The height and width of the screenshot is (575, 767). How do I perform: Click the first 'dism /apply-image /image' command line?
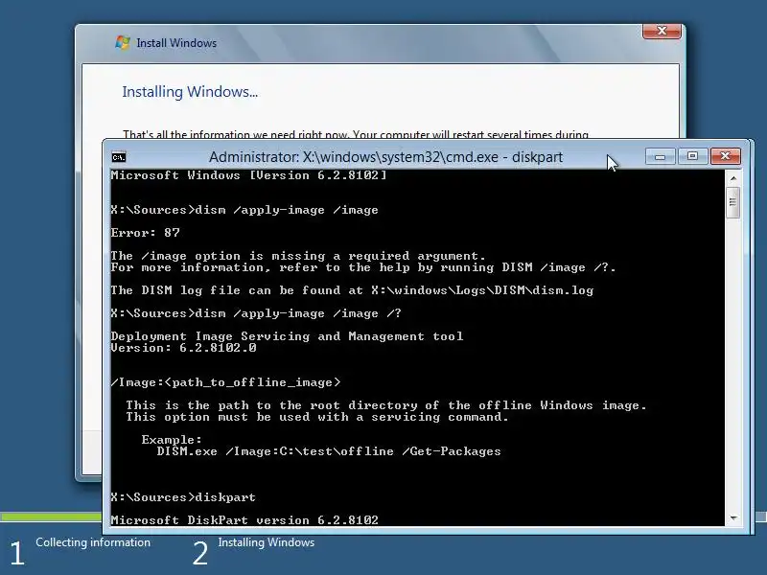click(244, 210)
